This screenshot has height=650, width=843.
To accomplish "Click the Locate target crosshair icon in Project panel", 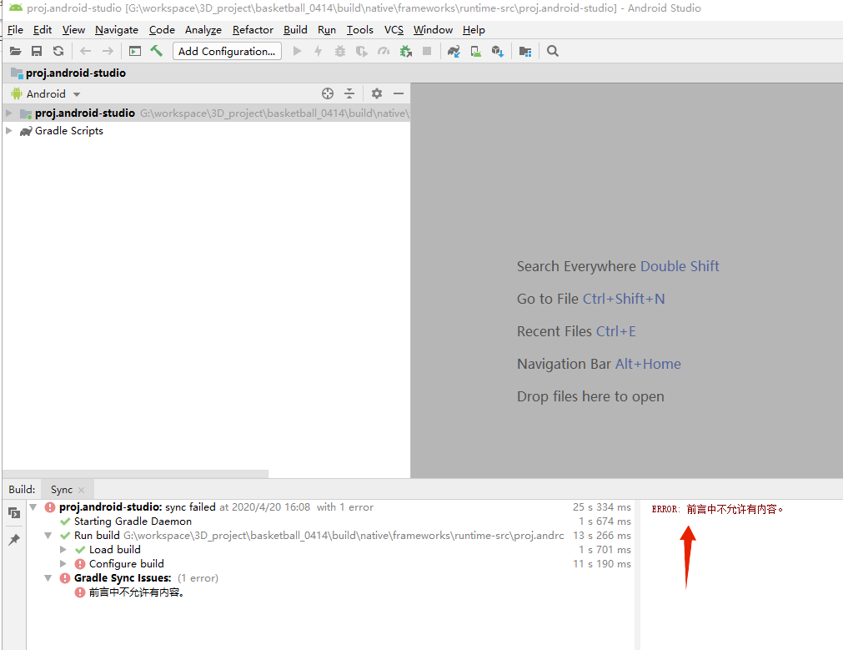I will 328,93.
